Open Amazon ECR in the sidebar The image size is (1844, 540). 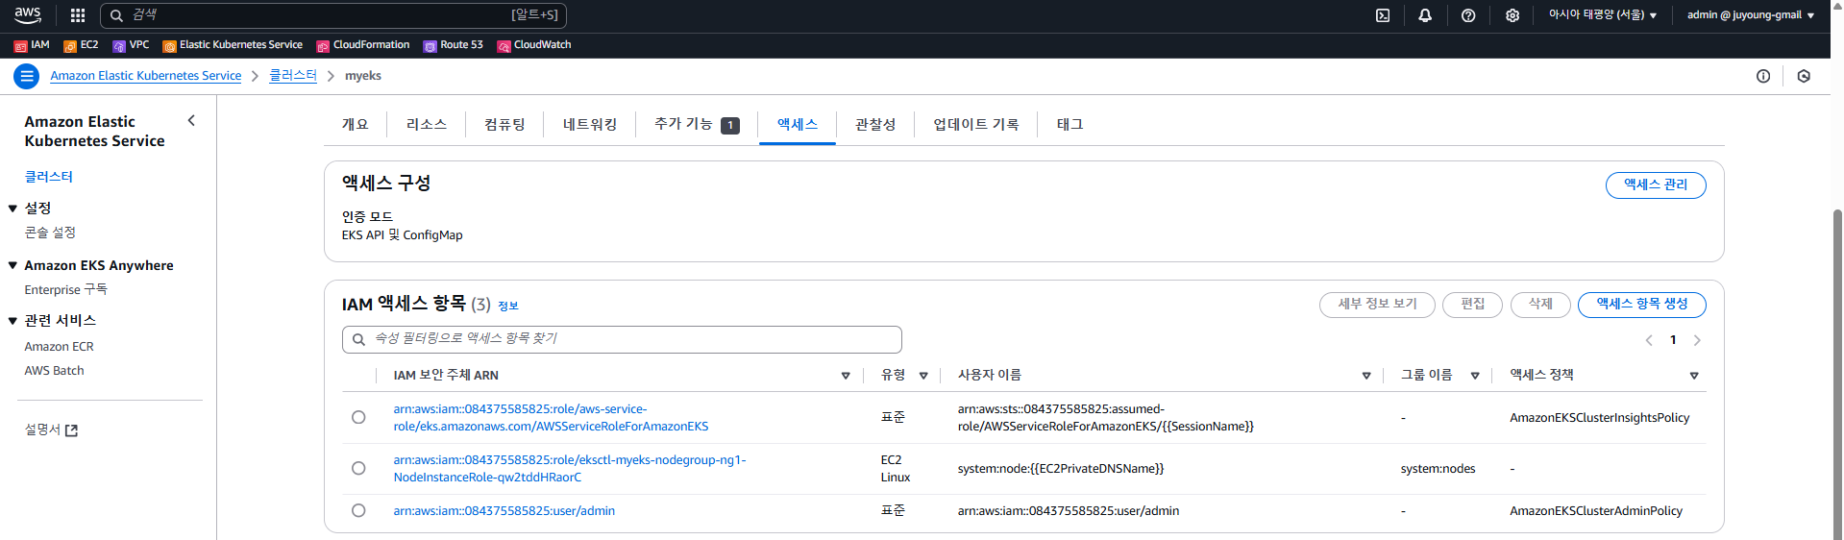point(60,347)
